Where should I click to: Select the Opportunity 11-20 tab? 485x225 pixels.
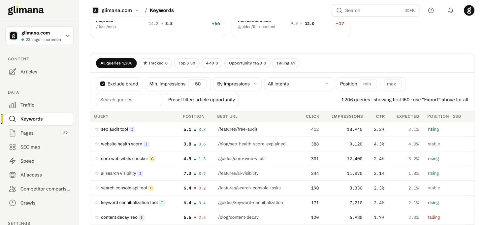coord(247,63)
